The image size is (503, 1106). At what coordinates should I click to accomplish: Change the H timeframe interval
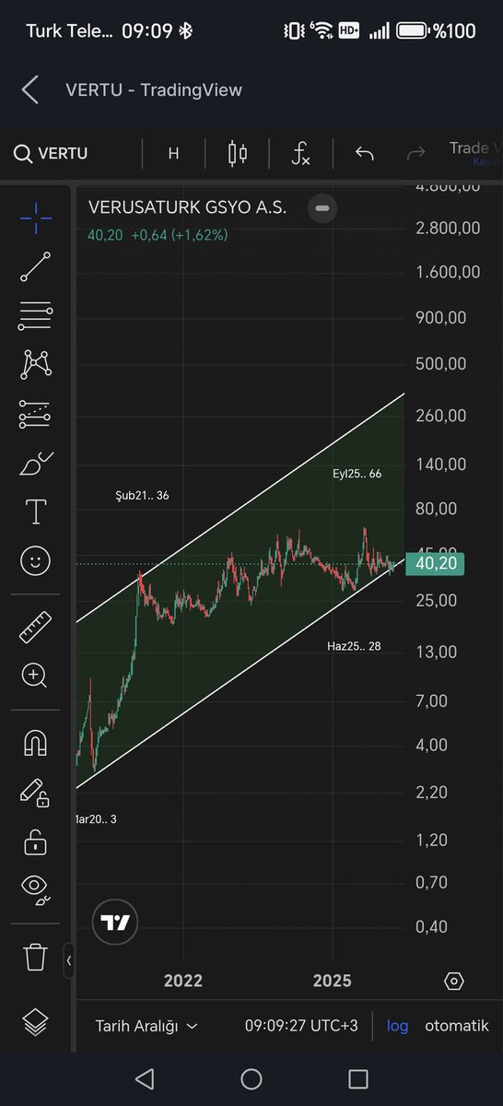(x=173, y=153)
